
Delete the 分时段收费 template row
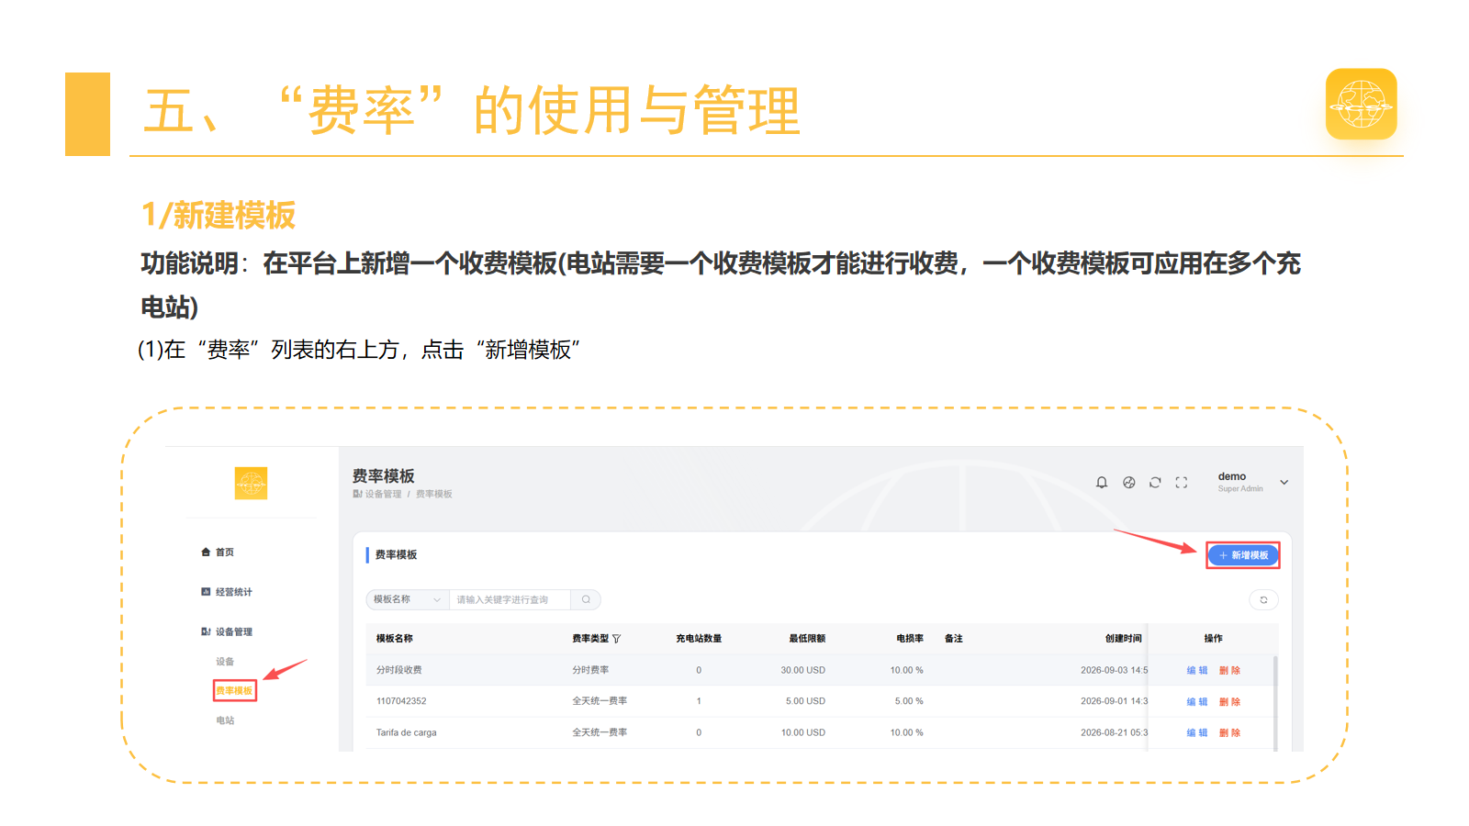click(x=1229, y=671)
